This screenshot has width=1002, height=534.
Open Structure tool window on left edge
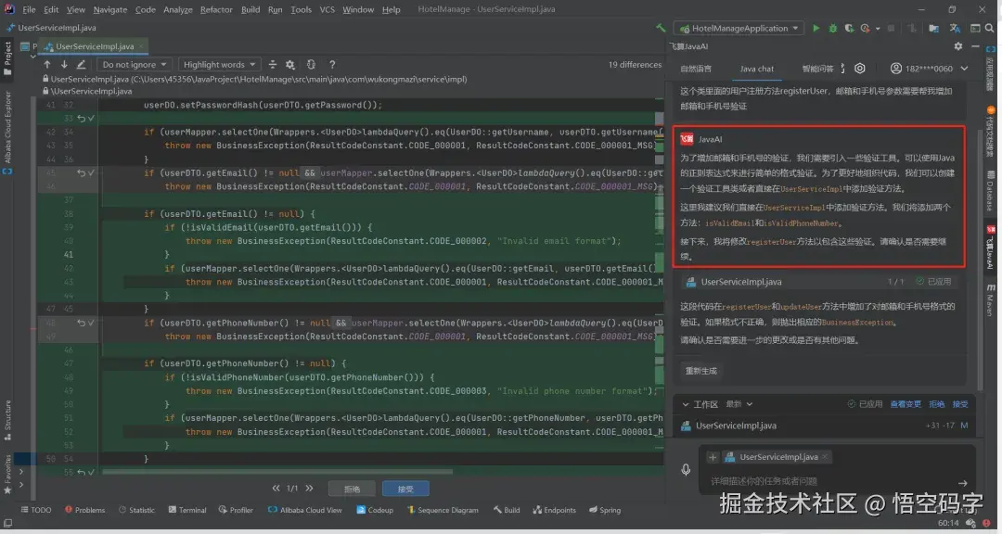7,420
